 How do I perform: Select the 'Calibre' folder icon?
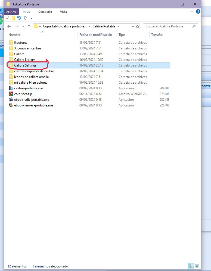pyautogui.click(x=11, y=54)
